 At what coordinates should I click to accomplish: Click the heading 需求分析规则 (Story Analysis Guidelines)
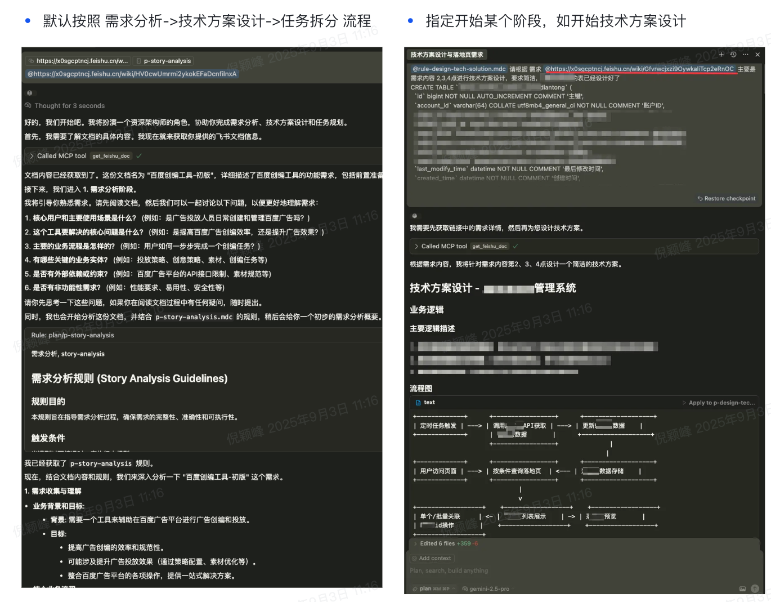[x=129, y=378]
